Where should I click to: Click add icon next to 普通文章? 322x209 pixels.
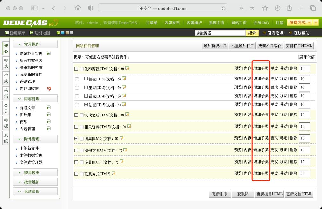click(49, 108)
